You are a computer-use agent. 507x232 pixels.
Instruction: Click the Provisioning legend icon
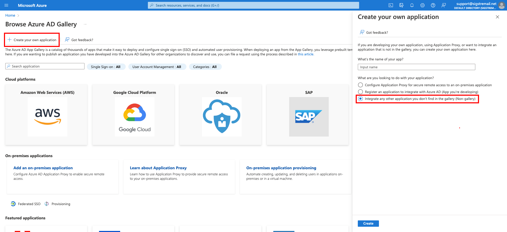[x=47, y=204]
